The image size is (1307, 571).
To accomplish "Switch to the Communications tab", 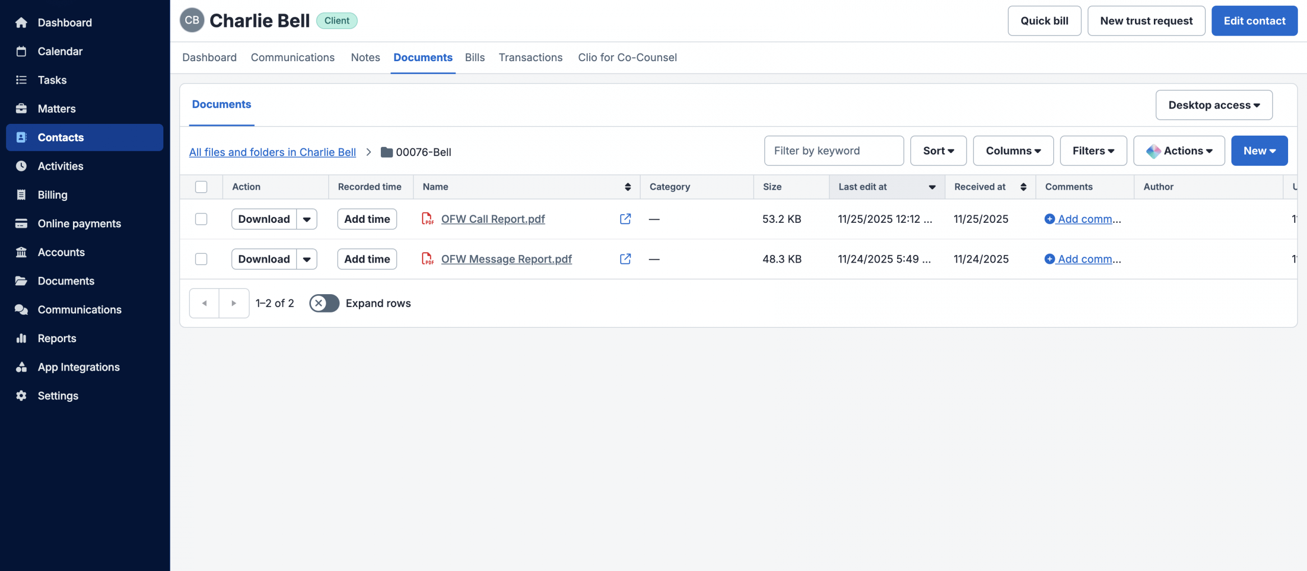I will click(x=293, y=58).
